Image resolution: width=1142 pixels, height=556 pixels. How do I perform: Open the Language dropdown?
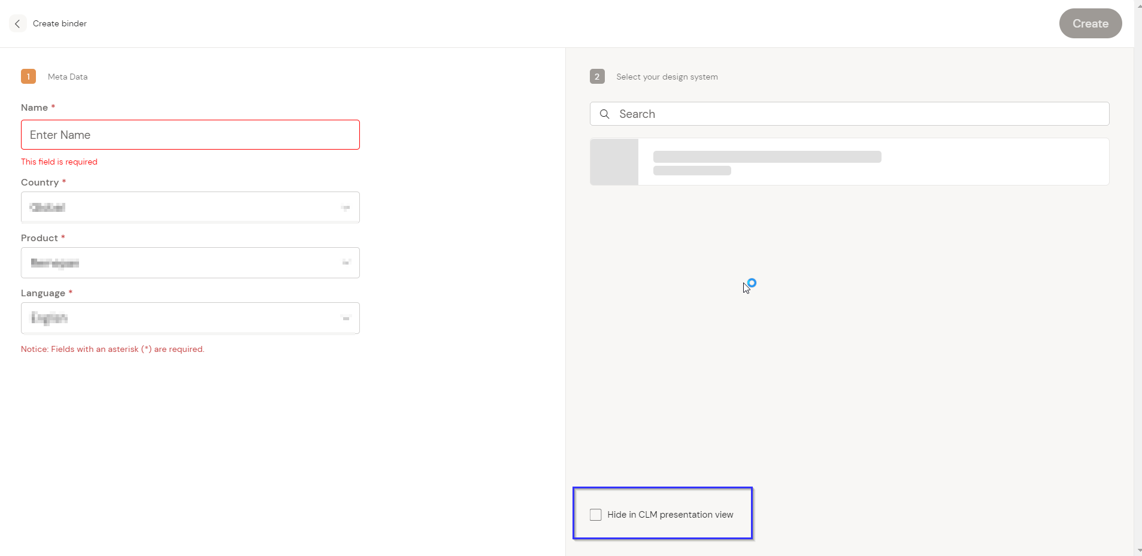[180, 318]
